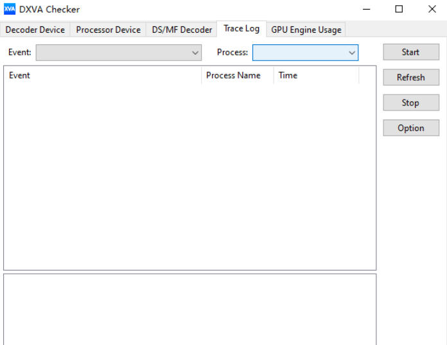Go to the GPU Engine Usage tab

click(x=306, y=30)
